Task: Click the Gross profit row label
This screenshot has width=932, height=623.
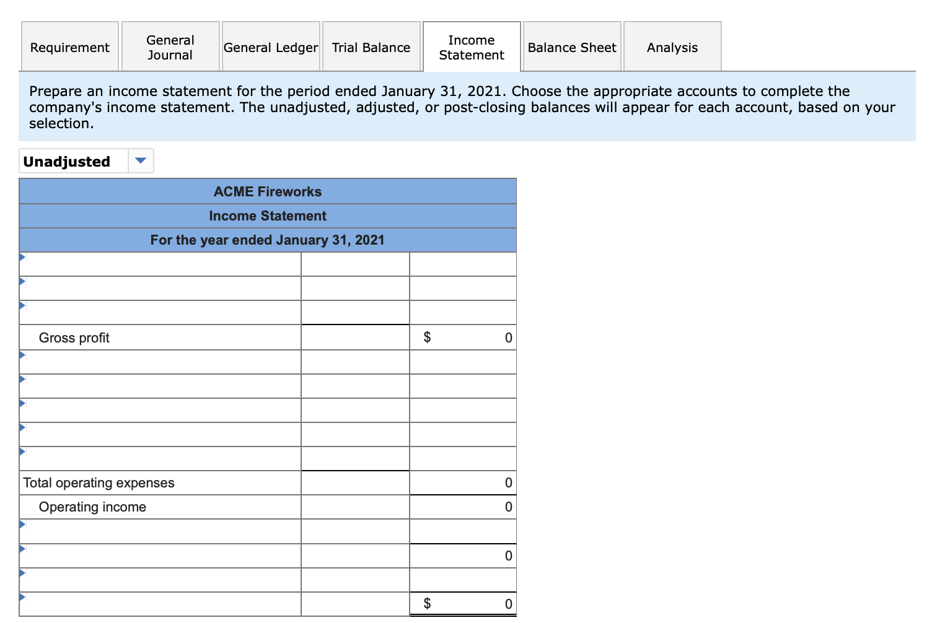Action: pos(74,338)
